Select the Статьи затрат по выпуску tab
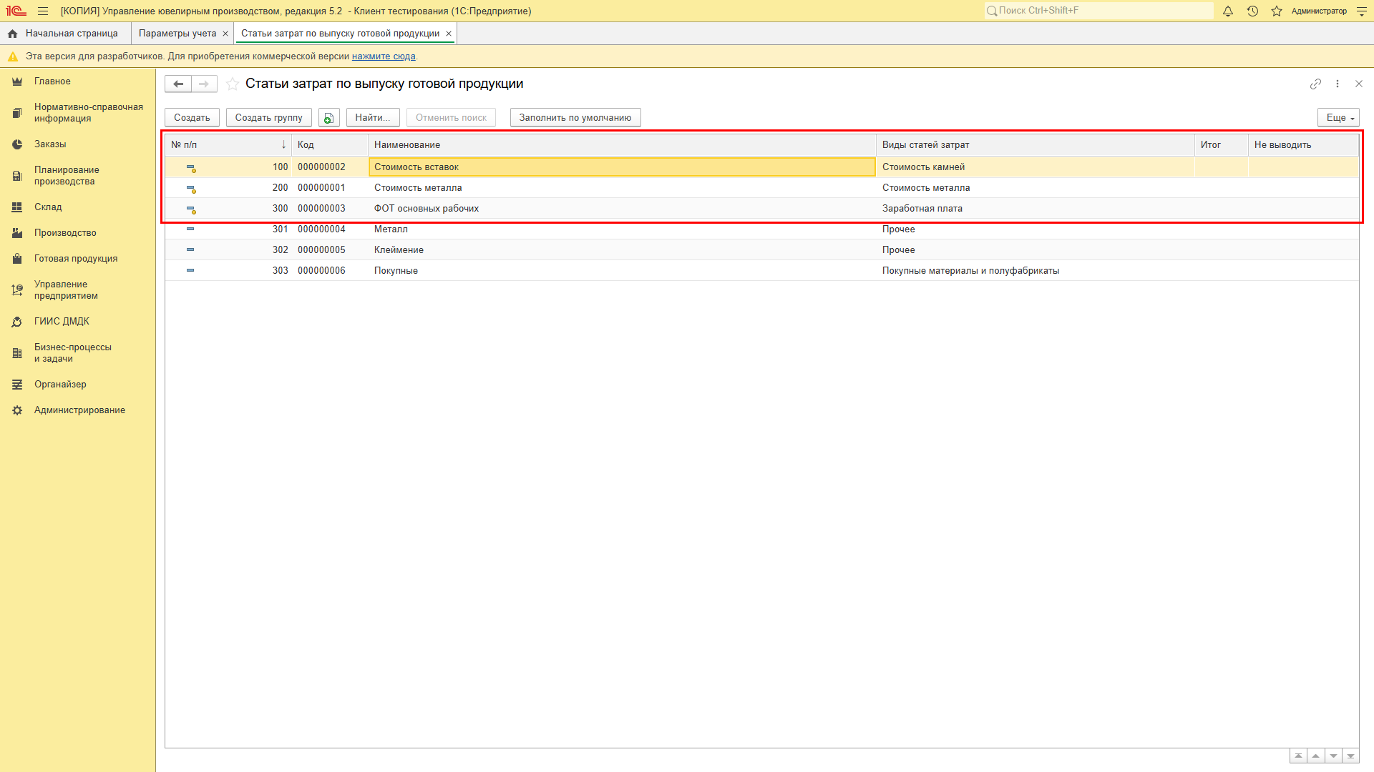1374x772 pixels. click(340, 34)
